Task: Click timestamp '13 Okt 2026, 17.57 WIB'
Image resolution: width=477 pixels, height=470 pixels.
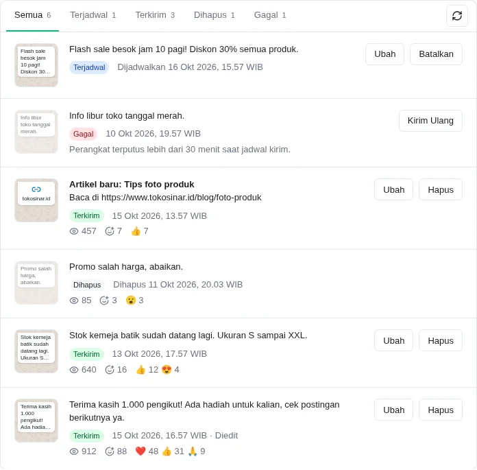Action: 160,354
